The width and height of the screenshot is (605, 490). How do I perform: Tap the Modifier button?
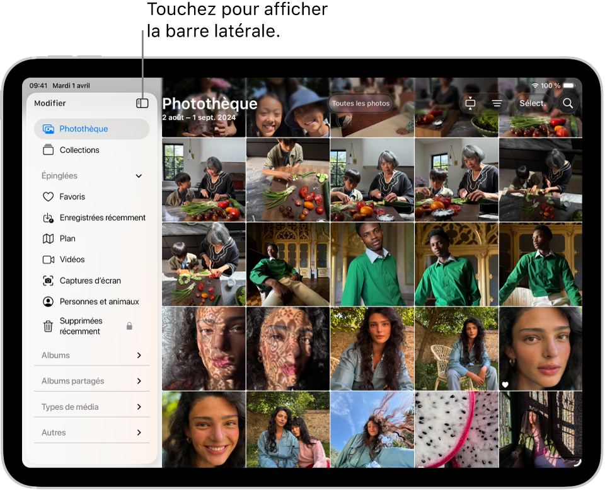coord(50,103)
